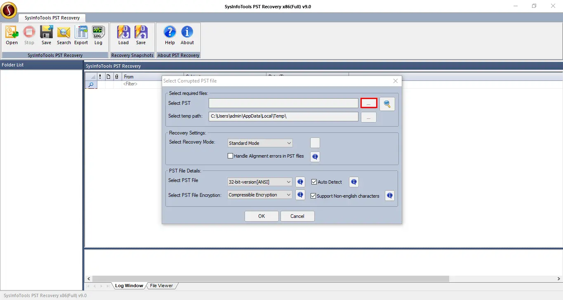Click the attachment paperclip column header

pyautogui.click(x=117, y=77)
